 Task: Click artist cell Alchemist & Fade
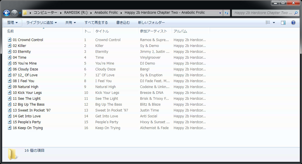pos(154,128)
